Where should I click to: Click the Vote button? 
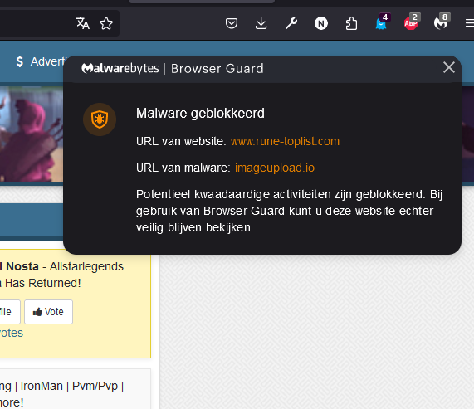[48, 312]
